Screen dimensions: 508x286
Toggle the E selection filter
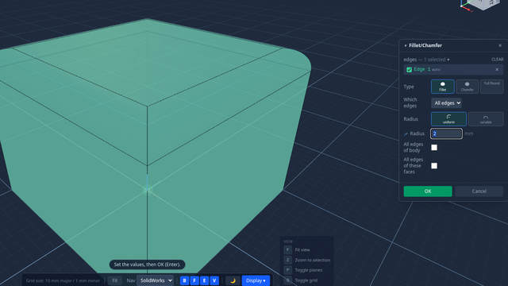(205, 280)
